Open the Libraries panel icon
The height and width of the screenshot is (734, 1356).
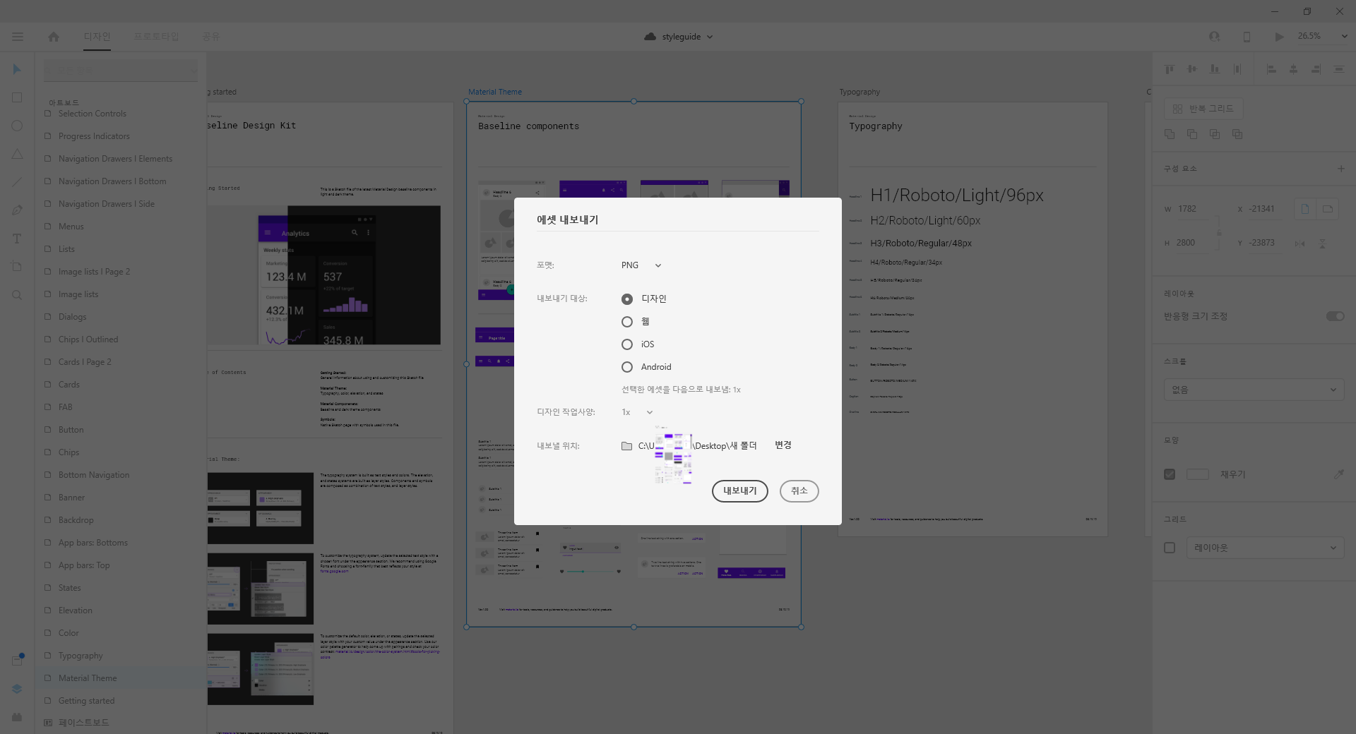click(x=17, y=661)
